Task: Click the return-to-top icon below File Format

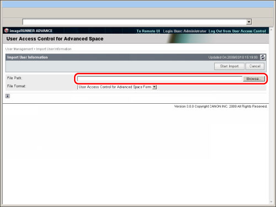Action: pos(8,96)
